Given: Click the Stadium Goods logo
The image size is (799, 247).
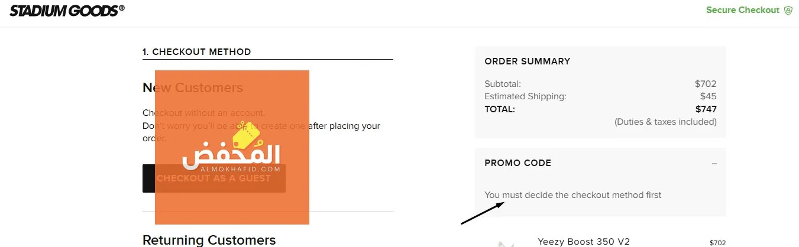Looking at the screenshot, I should pyautogui.click(x=67, y=9).
